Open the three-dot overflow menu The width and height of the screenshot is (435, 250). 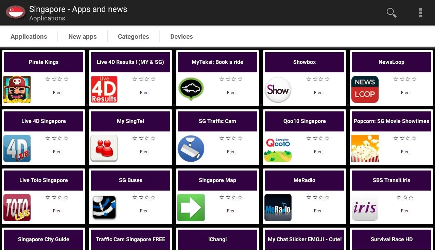tap(420, 13)
